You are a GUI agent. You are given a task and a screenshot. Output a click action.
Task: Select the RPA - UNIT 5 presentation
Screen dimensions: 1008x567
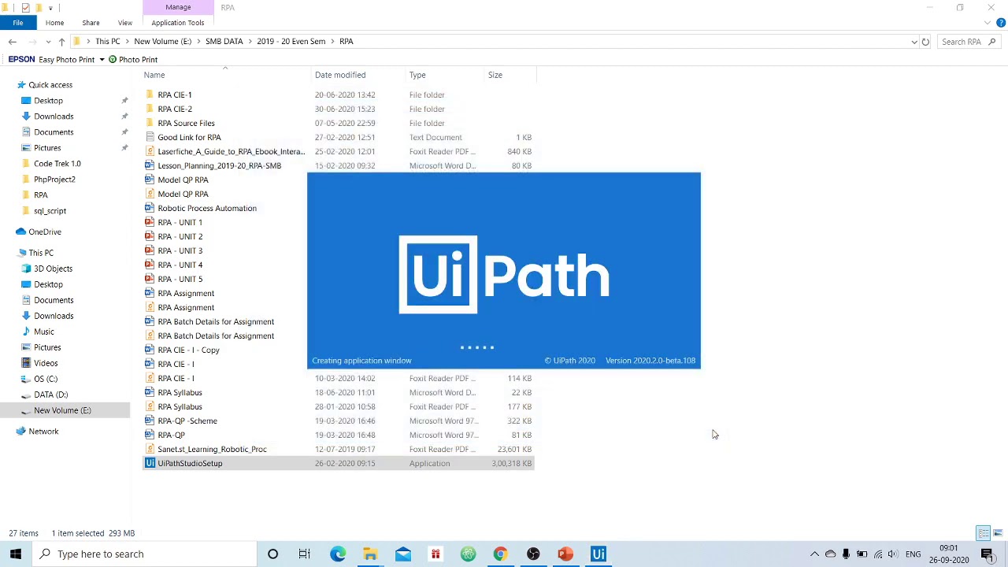180,279
